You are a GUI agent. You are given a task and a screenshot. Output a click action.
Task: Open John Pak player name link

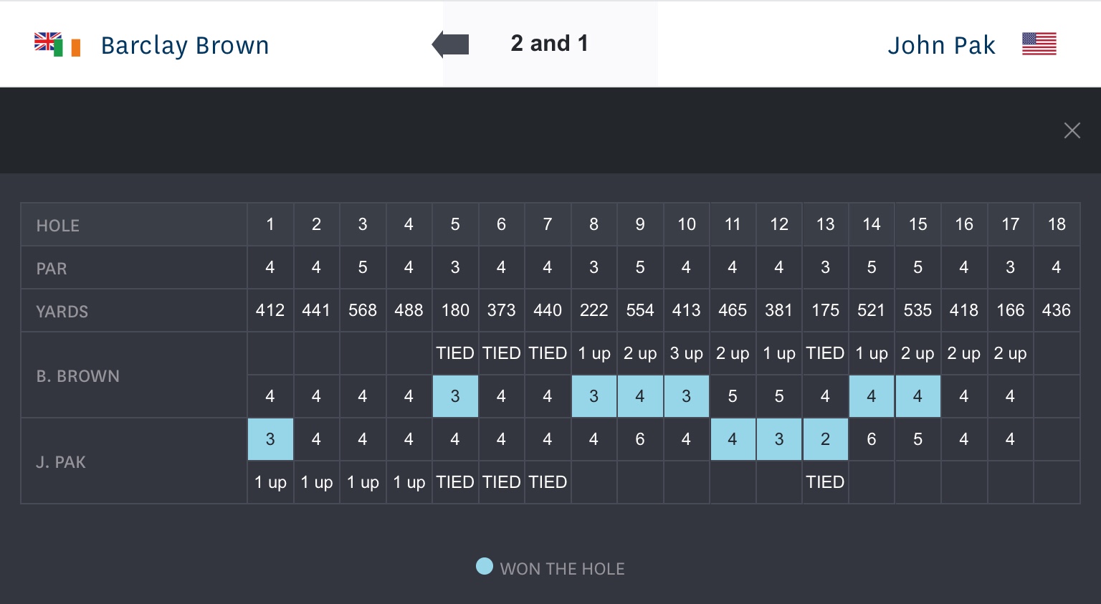[941, 45]
